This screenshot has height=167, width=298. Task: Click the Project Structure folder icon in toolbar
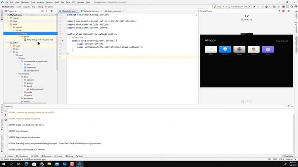tap(284, 6)
